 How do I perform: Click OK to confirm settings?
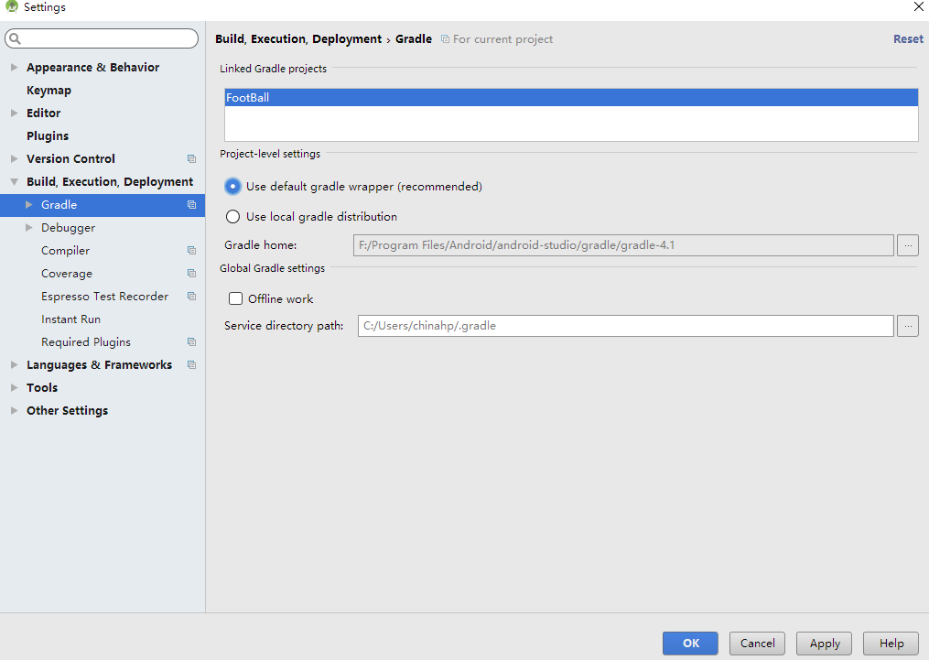coord(690,644)
